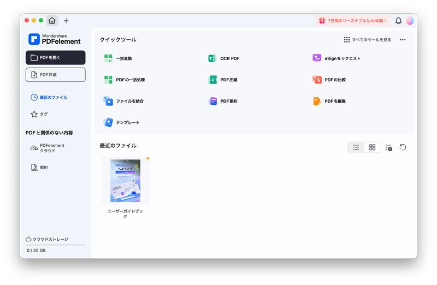Image resolution: width=437 pixels, height=285 pixels.
Task: Select 最近のファイル in sidebar
Action: 49,97
